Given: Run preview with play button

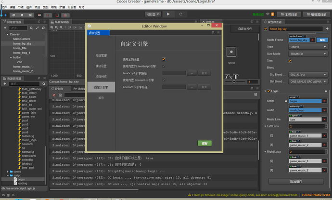Looking at the screenshot, I should click(168, 14).
